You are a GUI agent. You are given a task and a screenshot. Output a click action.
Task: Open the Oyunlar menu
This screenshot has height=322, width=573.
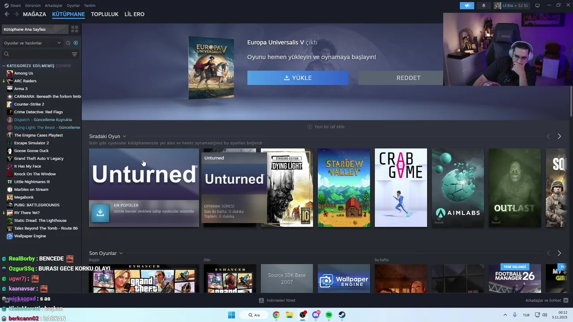tap(73, 5)
